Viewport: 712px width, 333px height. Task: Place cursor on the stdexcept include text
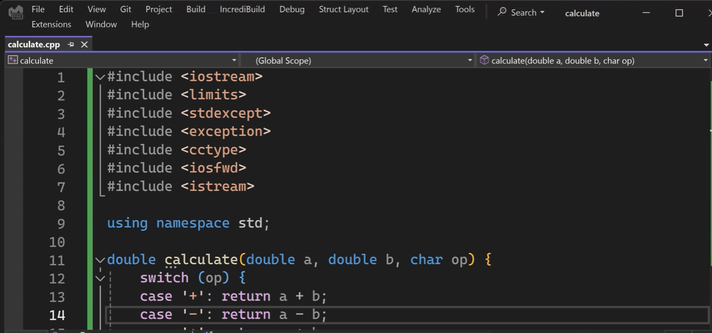pyautogui.click(x=229, y=113)
